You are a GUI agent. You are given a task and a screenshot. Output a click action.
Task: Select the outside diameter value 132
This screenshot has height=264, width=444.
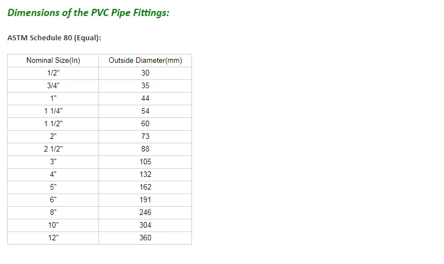pos(145,175)
